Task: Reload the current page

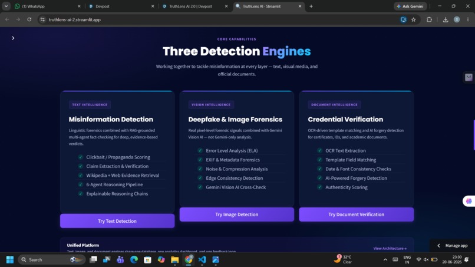Action: [x=29, y=19]
